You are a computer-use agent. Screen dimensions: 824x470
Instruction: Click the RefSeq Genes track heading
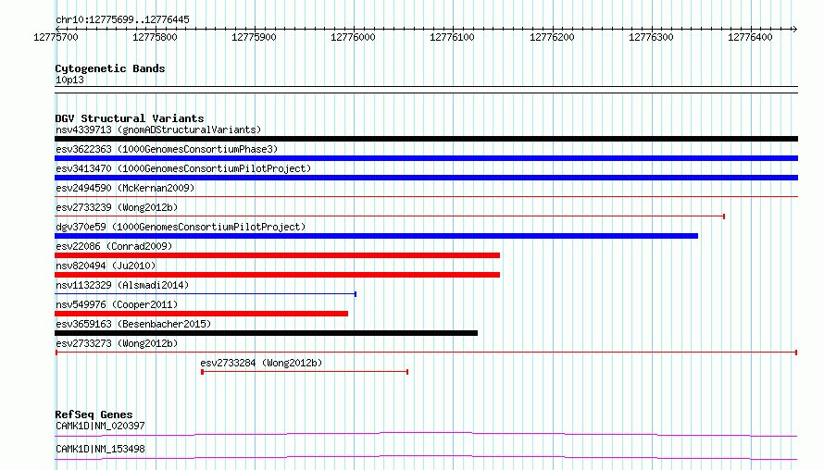[x=94, y=414]
